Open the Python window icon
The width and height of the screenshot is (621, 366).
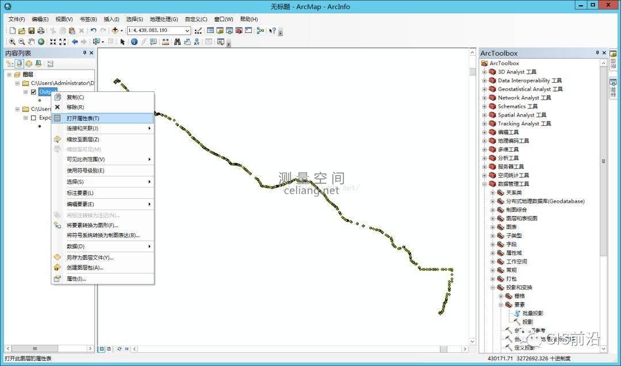pos(248,30)
